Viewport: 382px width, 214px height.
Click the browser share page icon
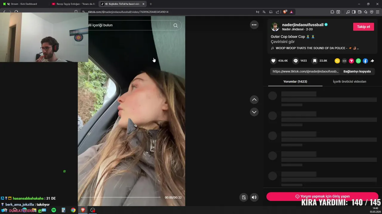[278, 12]
